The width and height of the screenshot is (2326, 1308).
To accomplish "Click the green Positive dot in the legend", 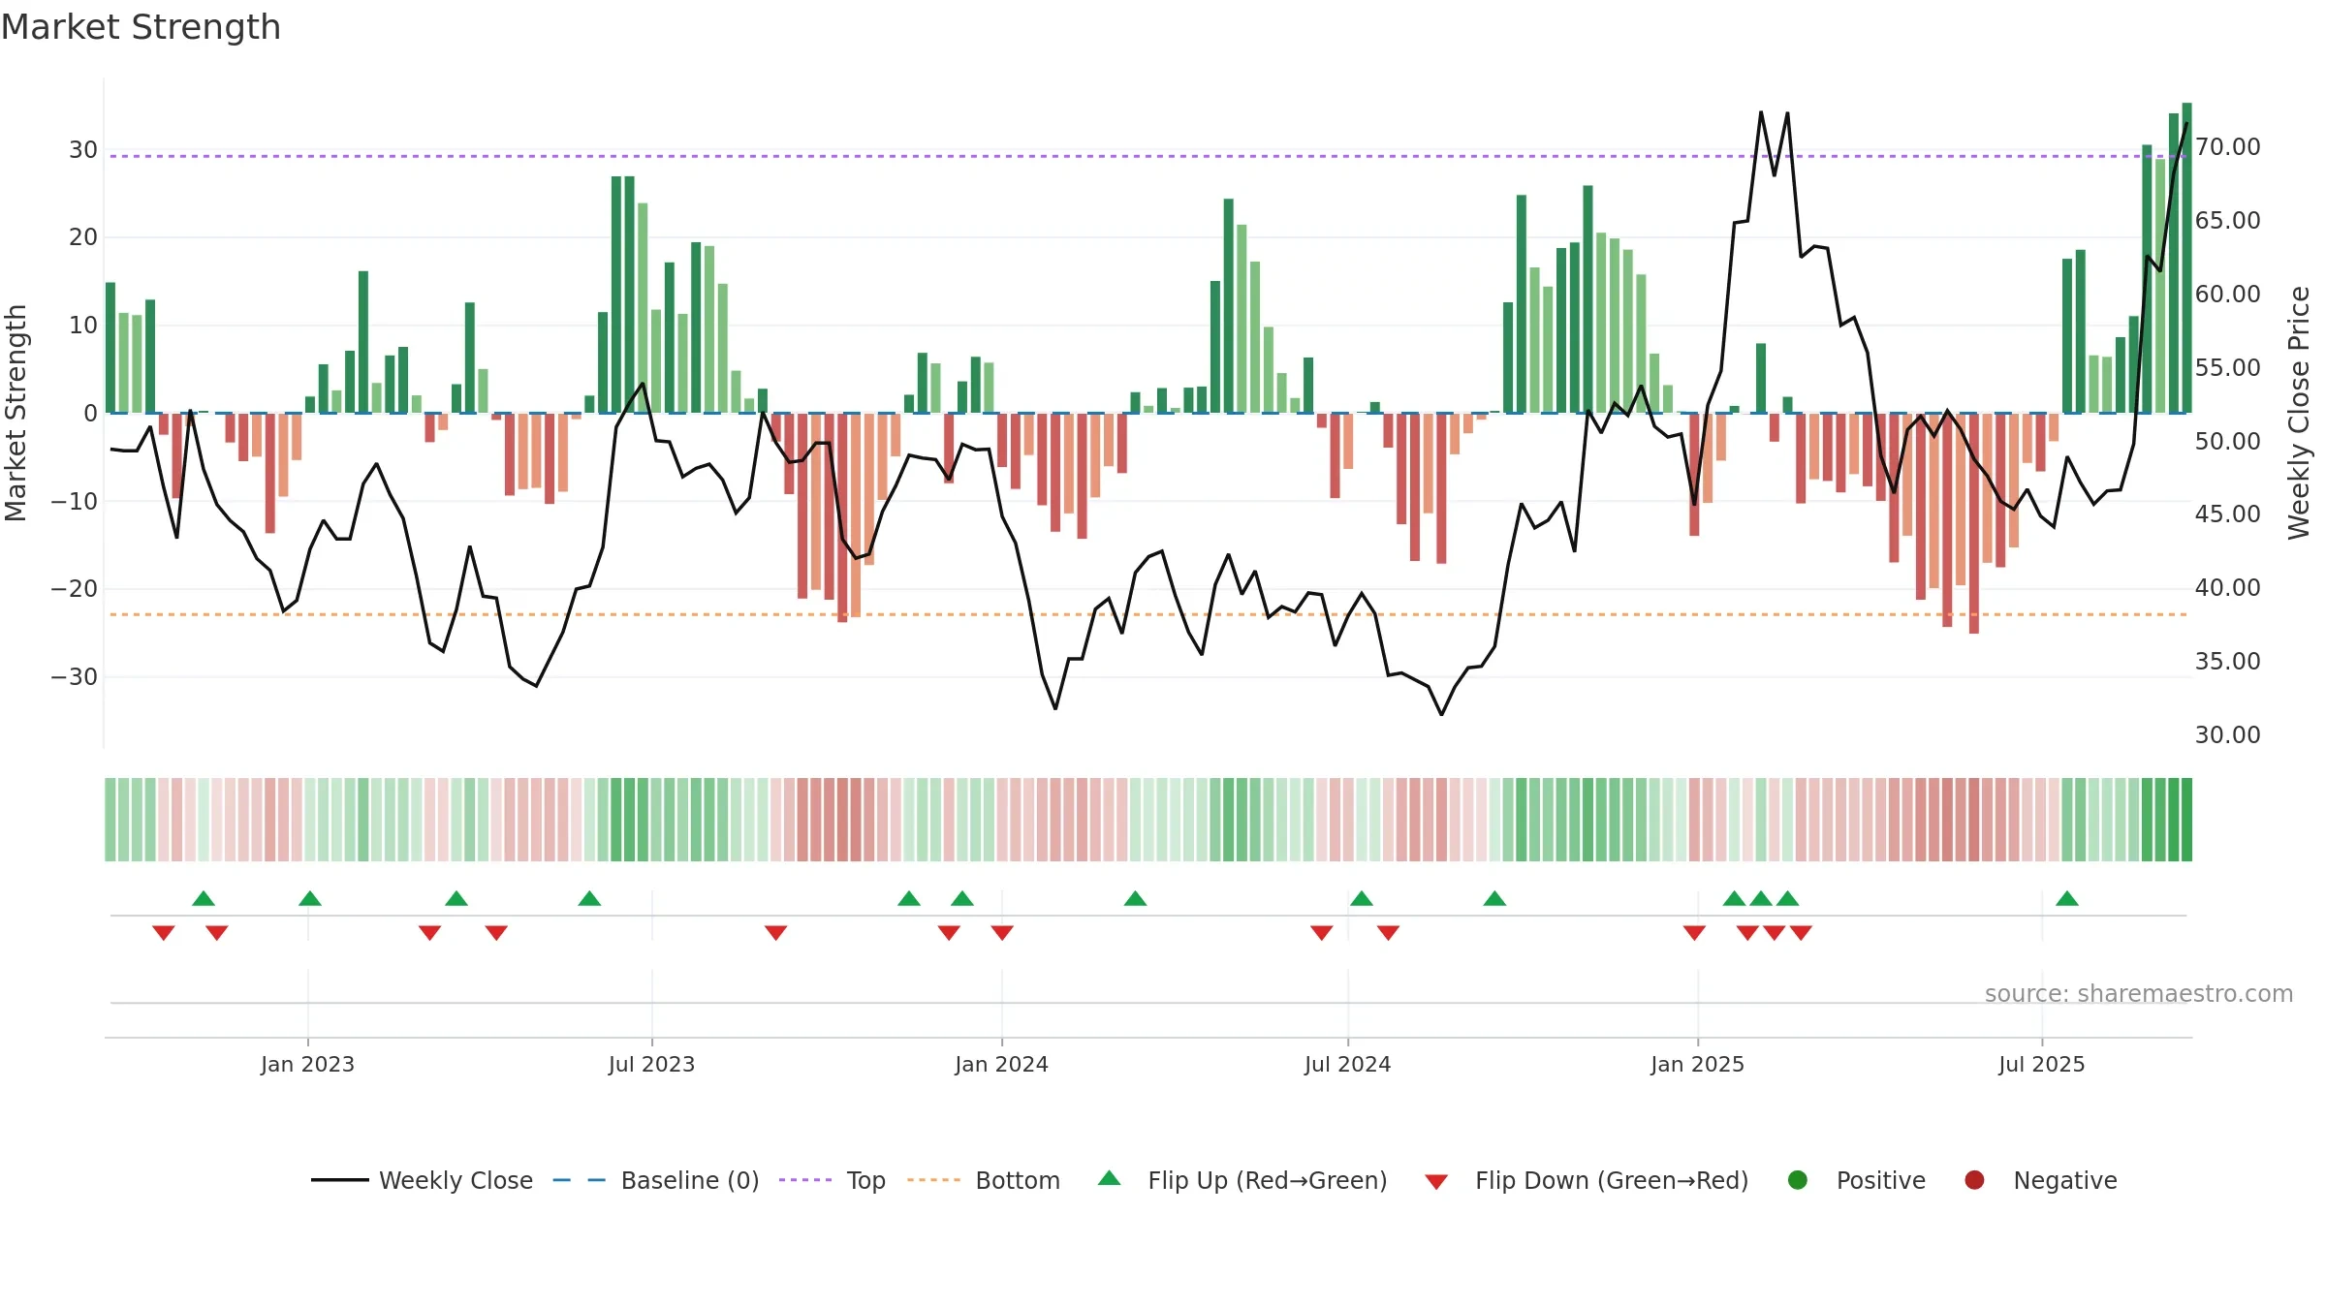I will point(1798,1180).
